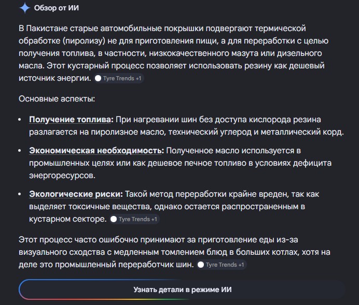Click the text 'выделяет токсичные вещества' in the third bullet
359x305 pixels.
point(90,207)
